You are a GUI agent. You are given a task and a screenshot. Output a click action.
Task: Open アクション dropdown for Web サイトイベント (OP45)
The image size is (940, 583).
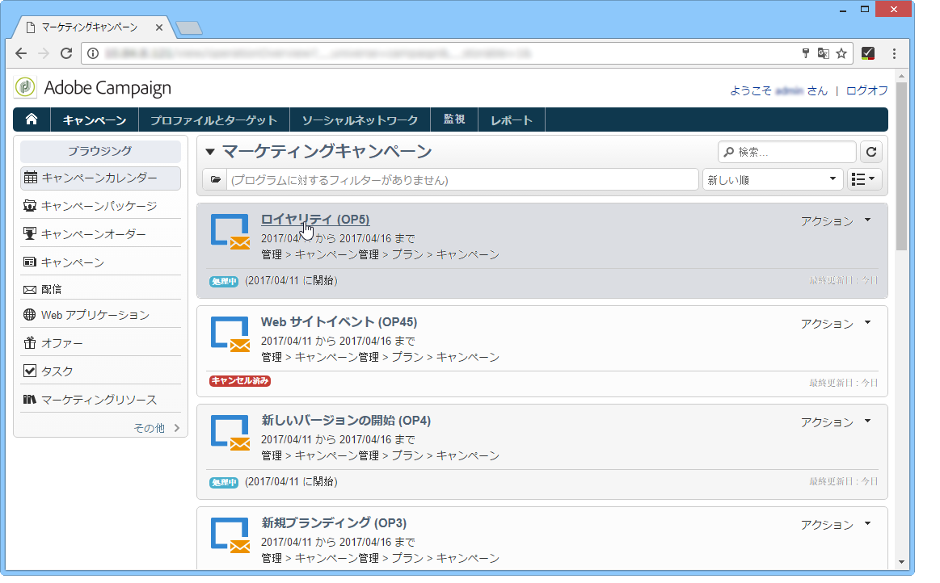tap(836, 324)
